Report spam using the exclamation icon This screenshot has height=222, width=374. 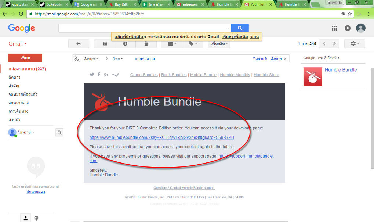click(125, 44)
